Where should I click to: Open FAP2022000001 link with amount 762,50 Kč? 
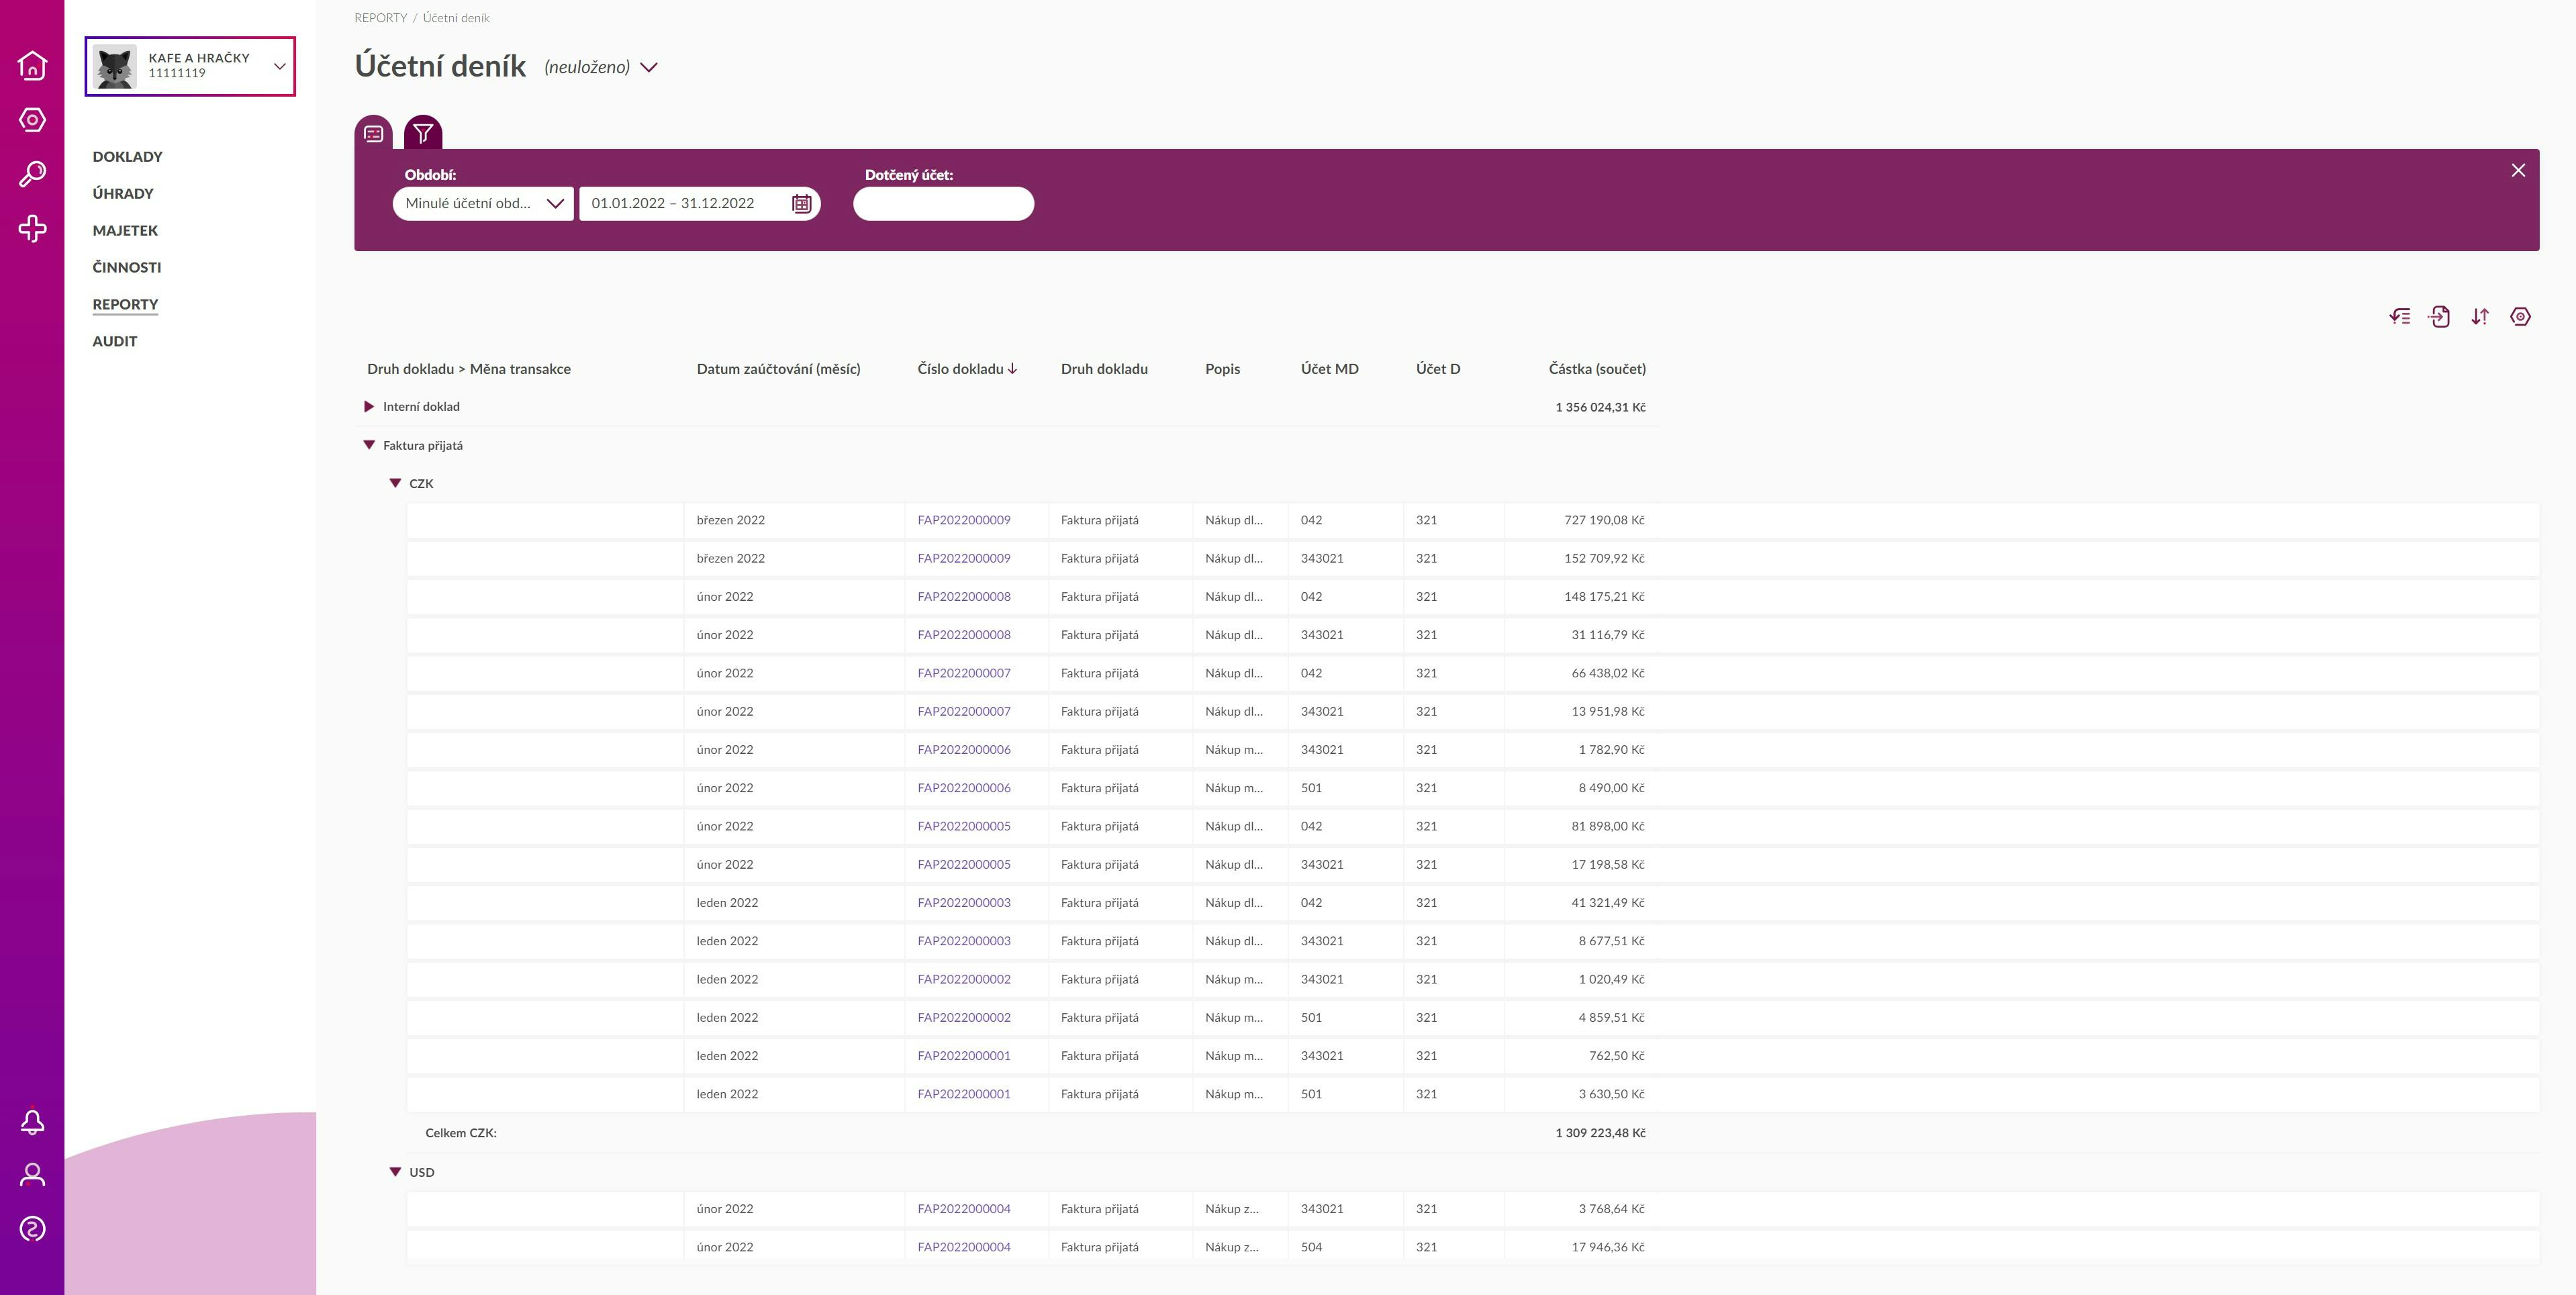pyautogui.click(x=964, y=1056)
